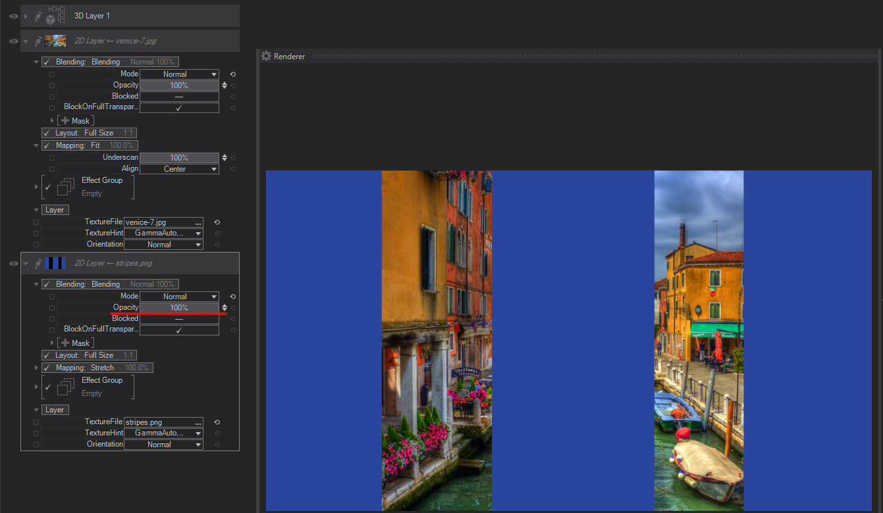Click the Opacity 100% slider of stripes.png layer
This screenshot has width=883, height=513.
pyautogui.click(x=178, y=308)
